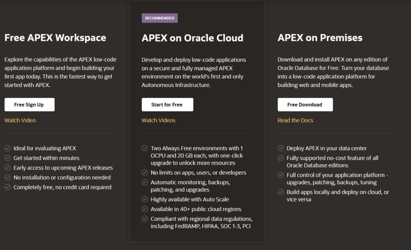Click checkmark icon beside Deploy APEX in your data center
Image resolution: width=411 pixels, height=250 pixels.
(x=281, y=148)
